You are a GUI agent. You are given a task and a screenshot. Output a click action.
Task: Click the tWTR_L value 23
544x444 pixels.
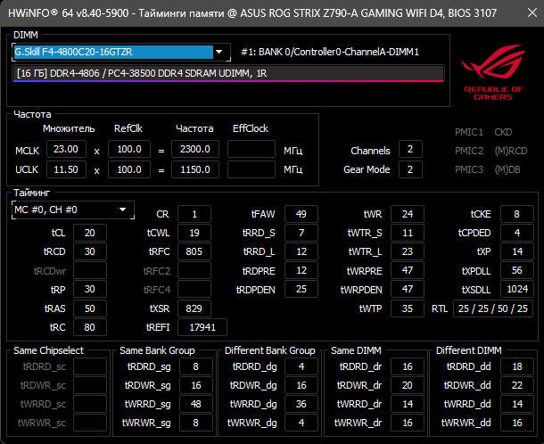(408, 251)
